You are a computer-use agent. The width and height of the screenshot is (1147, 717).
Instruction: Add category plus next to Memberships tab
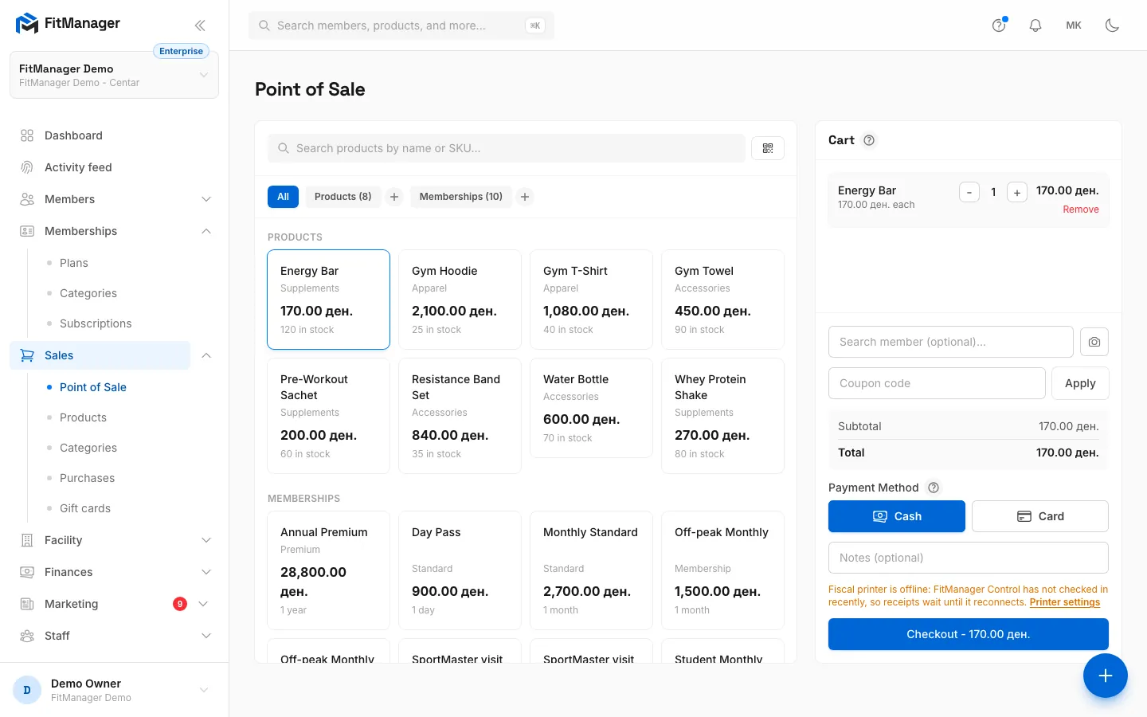click(524, 197)
